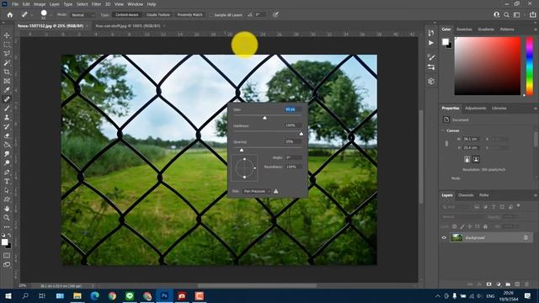Select the Path Selection tool
This screenshot has width=539, height=303.
(x=7, y=190)
